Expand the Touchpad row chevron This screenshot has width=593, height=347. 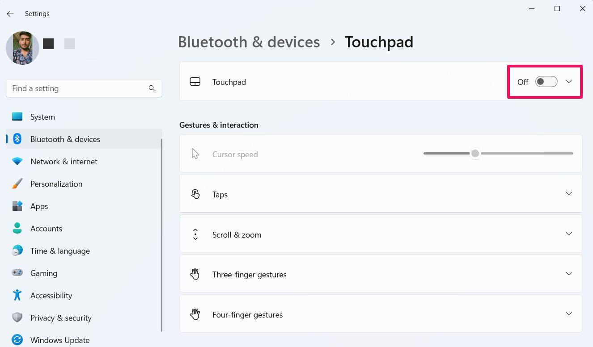[568, 82]
